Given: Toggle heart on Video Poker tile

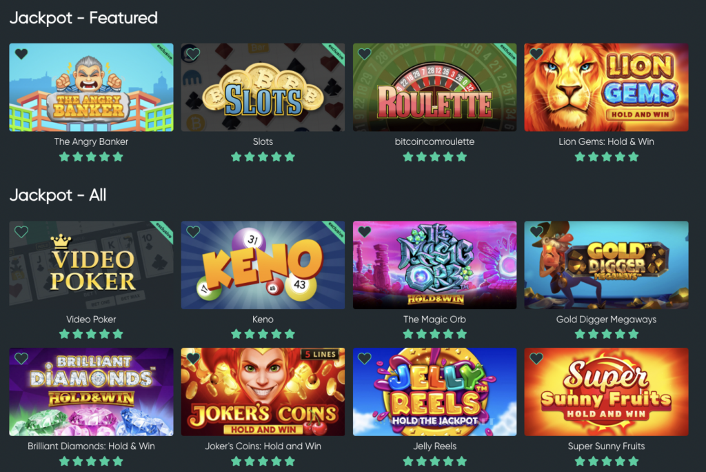Looking at the screenshot, I should point(21,232).
